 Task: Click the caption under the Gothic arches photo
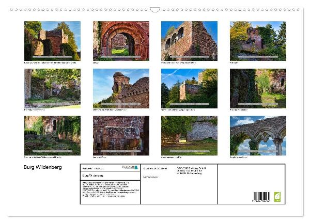pos(238,157)
